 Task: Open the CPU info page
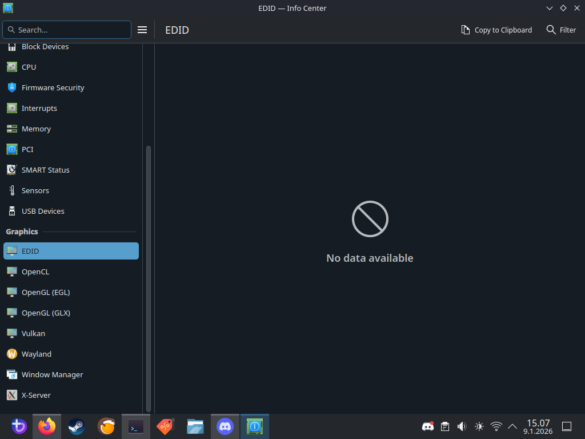coord(71,67)
